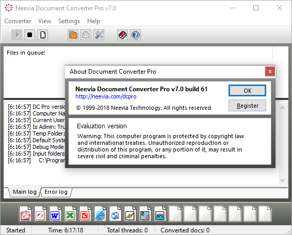The height and width of the screenshot is (235, 292).
Task: Click the PDF file type icon
Action: 25,213
